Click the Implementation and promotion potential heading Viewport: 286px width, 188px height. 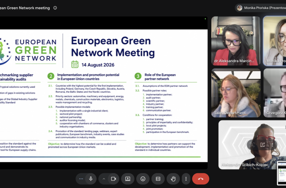pyautogui.click(x=88, y=77)
